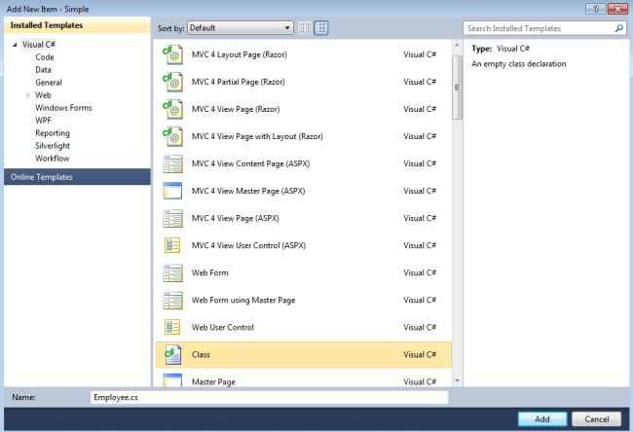Switch to small icons view
The height and width of the screenshot is (432, 633).
[x=305, y=28]
